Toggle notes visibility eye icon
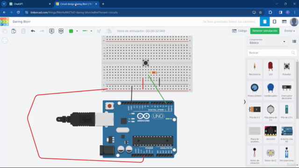The image size is (299, 168). pos(61,31)
